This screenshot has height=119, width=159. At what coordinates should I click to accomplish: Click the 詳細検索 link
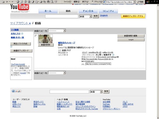point(104,16)
